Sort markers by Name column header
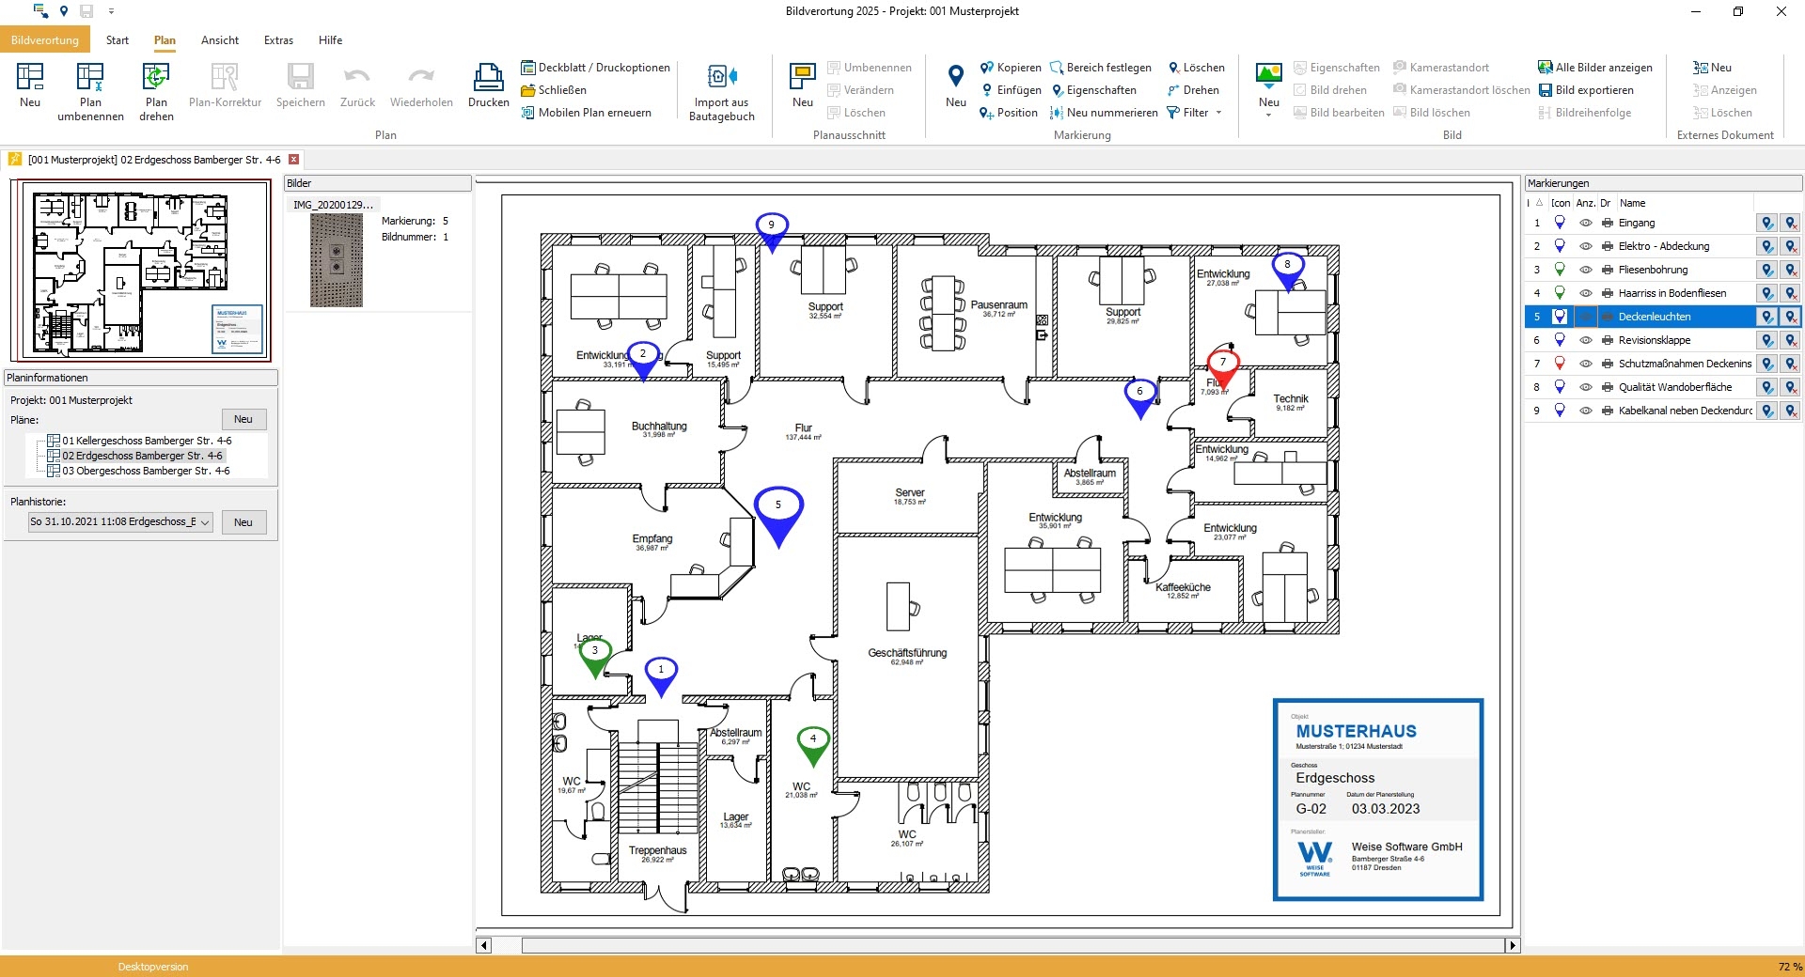1805x977 pixels. tap(1683, 203)
